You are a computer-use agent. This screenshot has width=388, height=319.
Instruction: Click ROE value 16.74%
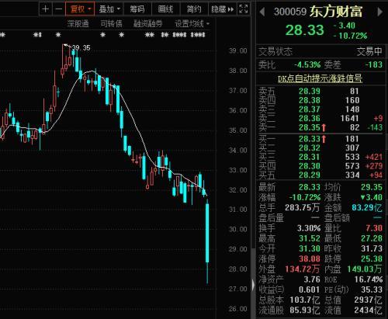coord(369,279)
